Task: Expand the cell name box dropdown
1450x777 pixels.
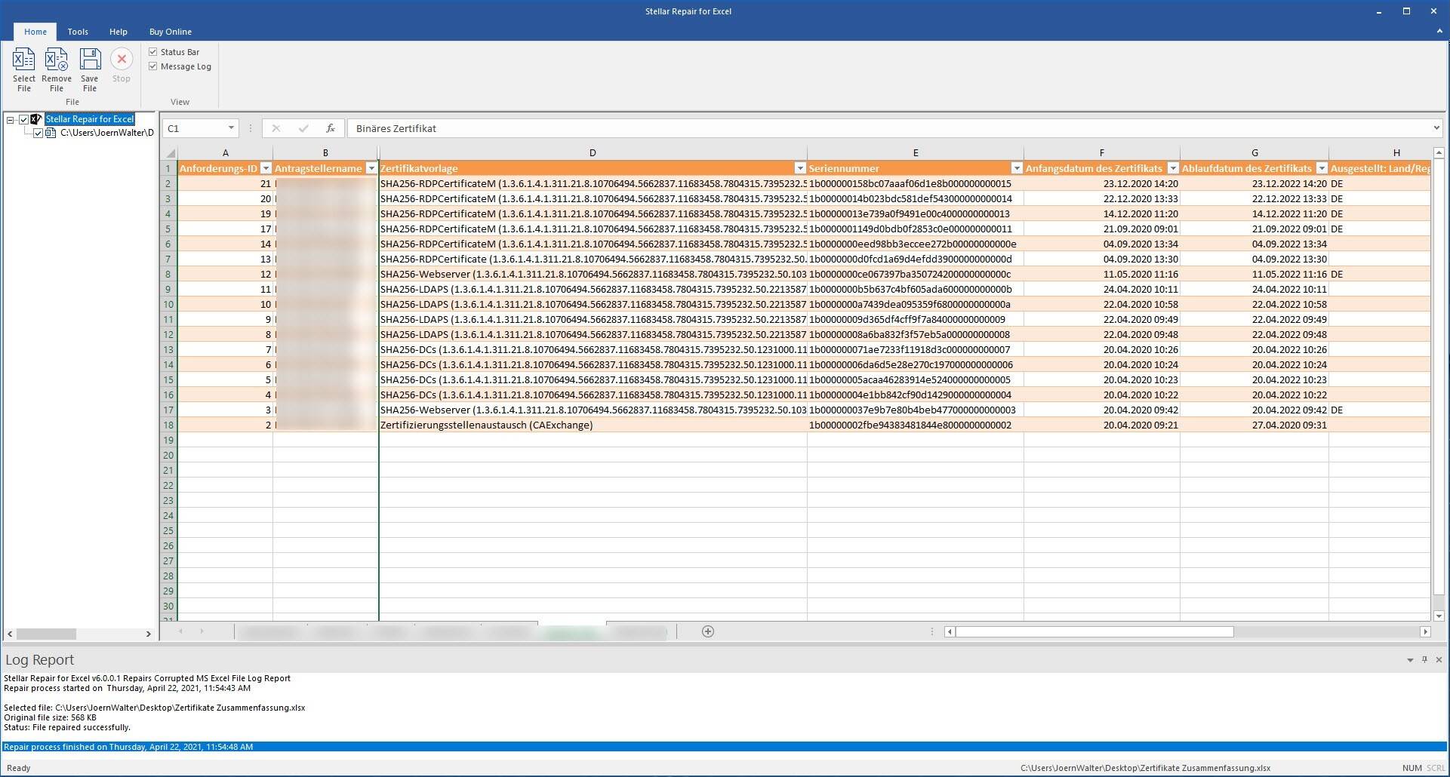Action: (231, 128)
